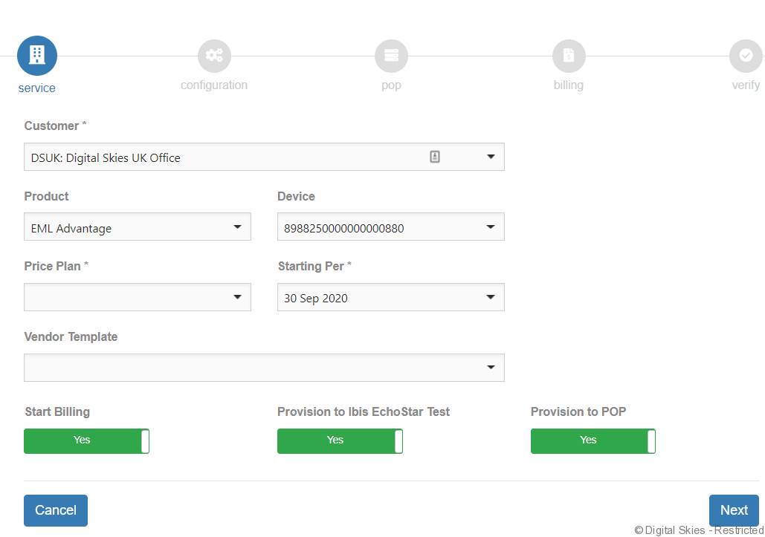Toggle Provision to Ibis EchoStar Test switch

[340, 440]
